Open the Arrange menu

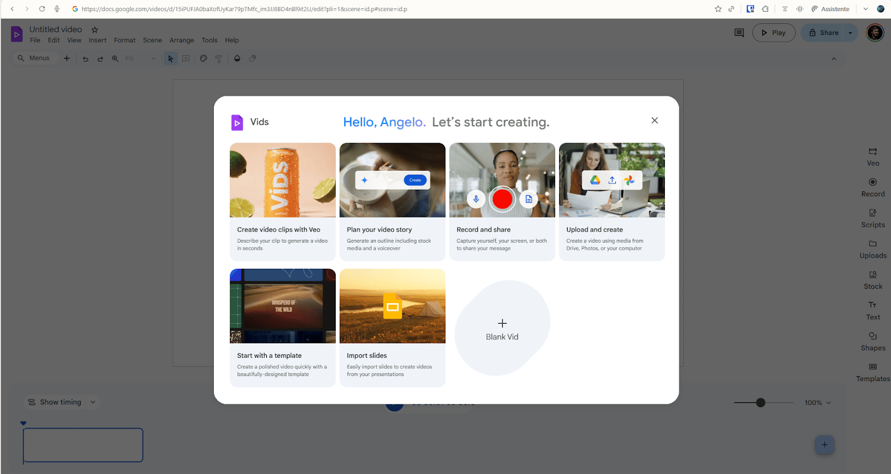[x=182, y=40]
